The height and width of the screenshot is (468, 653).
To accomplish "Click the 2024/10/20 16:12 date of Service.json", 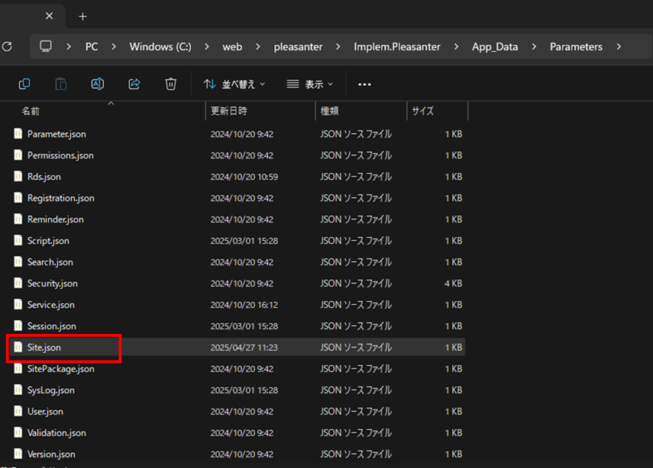I will pos(244,305).
